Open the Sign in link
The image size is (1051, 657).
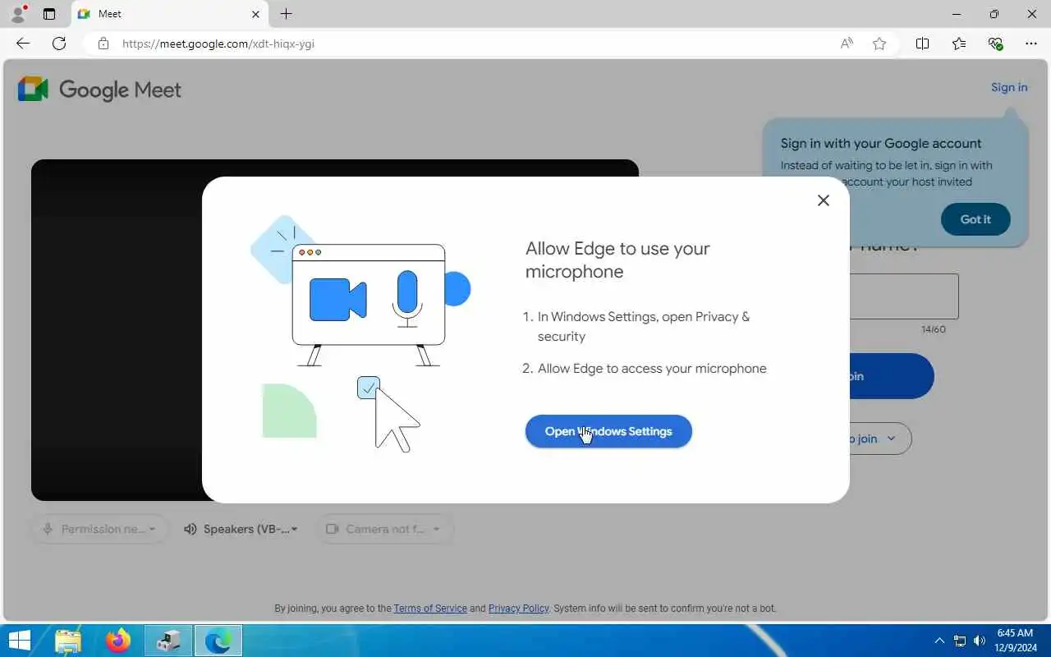click(x=1009, y=87)
